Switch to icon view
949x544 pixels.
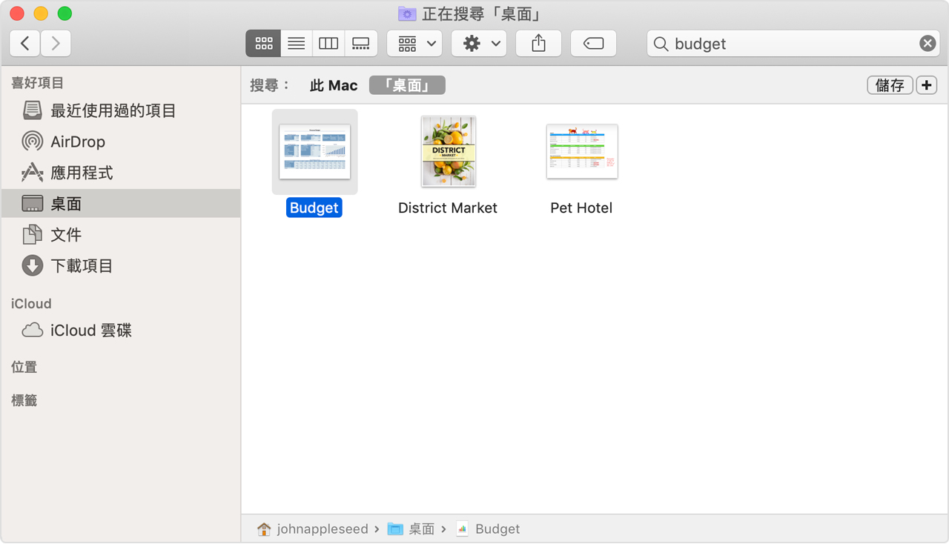(x=263, y=44)
